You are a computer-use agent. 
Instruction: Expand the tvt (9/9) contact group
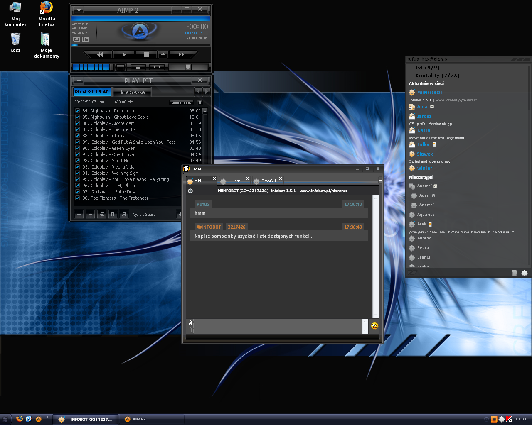point(411,68)
